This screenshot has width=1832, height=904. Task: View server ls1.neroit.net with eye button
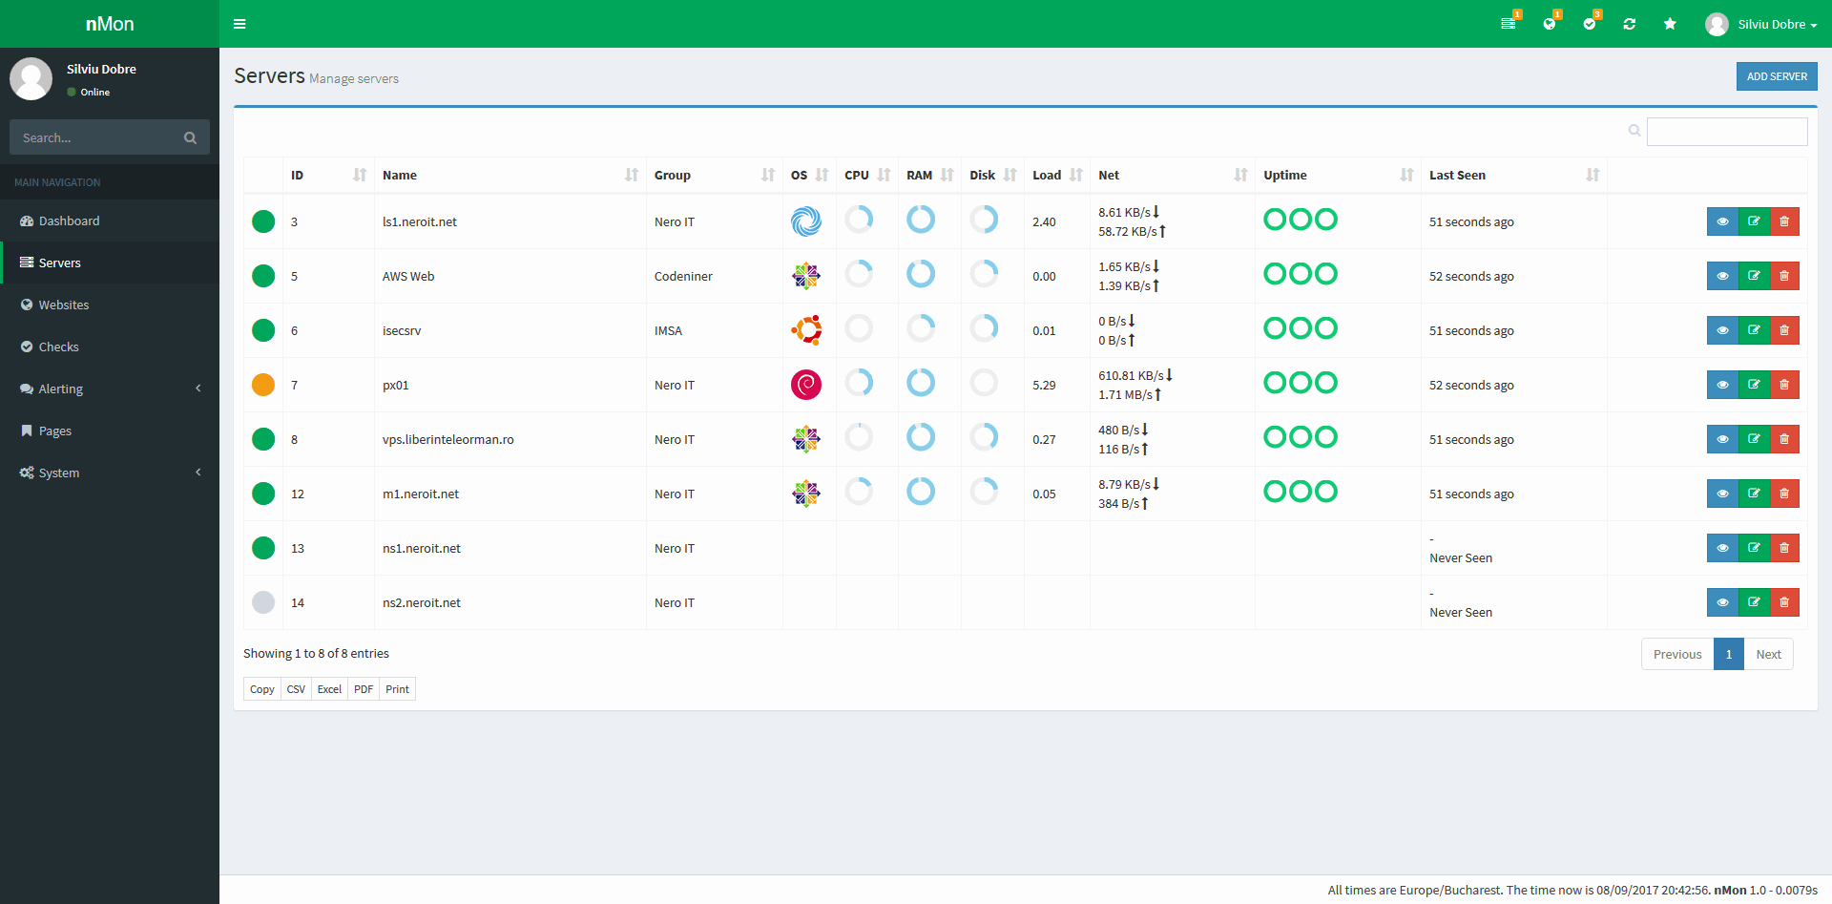click(x=1722, y=221)
